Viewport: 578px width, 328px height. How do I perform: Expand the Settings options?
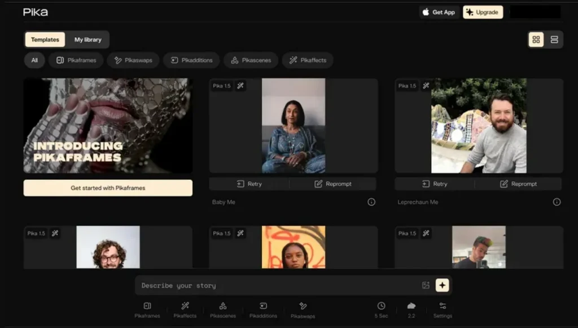point(443,309)
